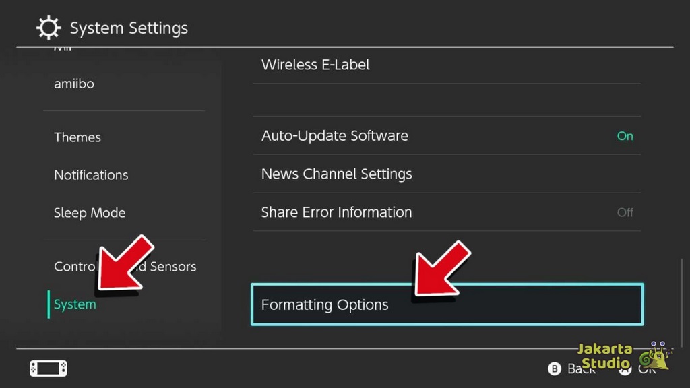Image resolution: width=690 pixels, height=388 pixels.
Task: Open Wireless E-Label
Action: coord(315,65)
